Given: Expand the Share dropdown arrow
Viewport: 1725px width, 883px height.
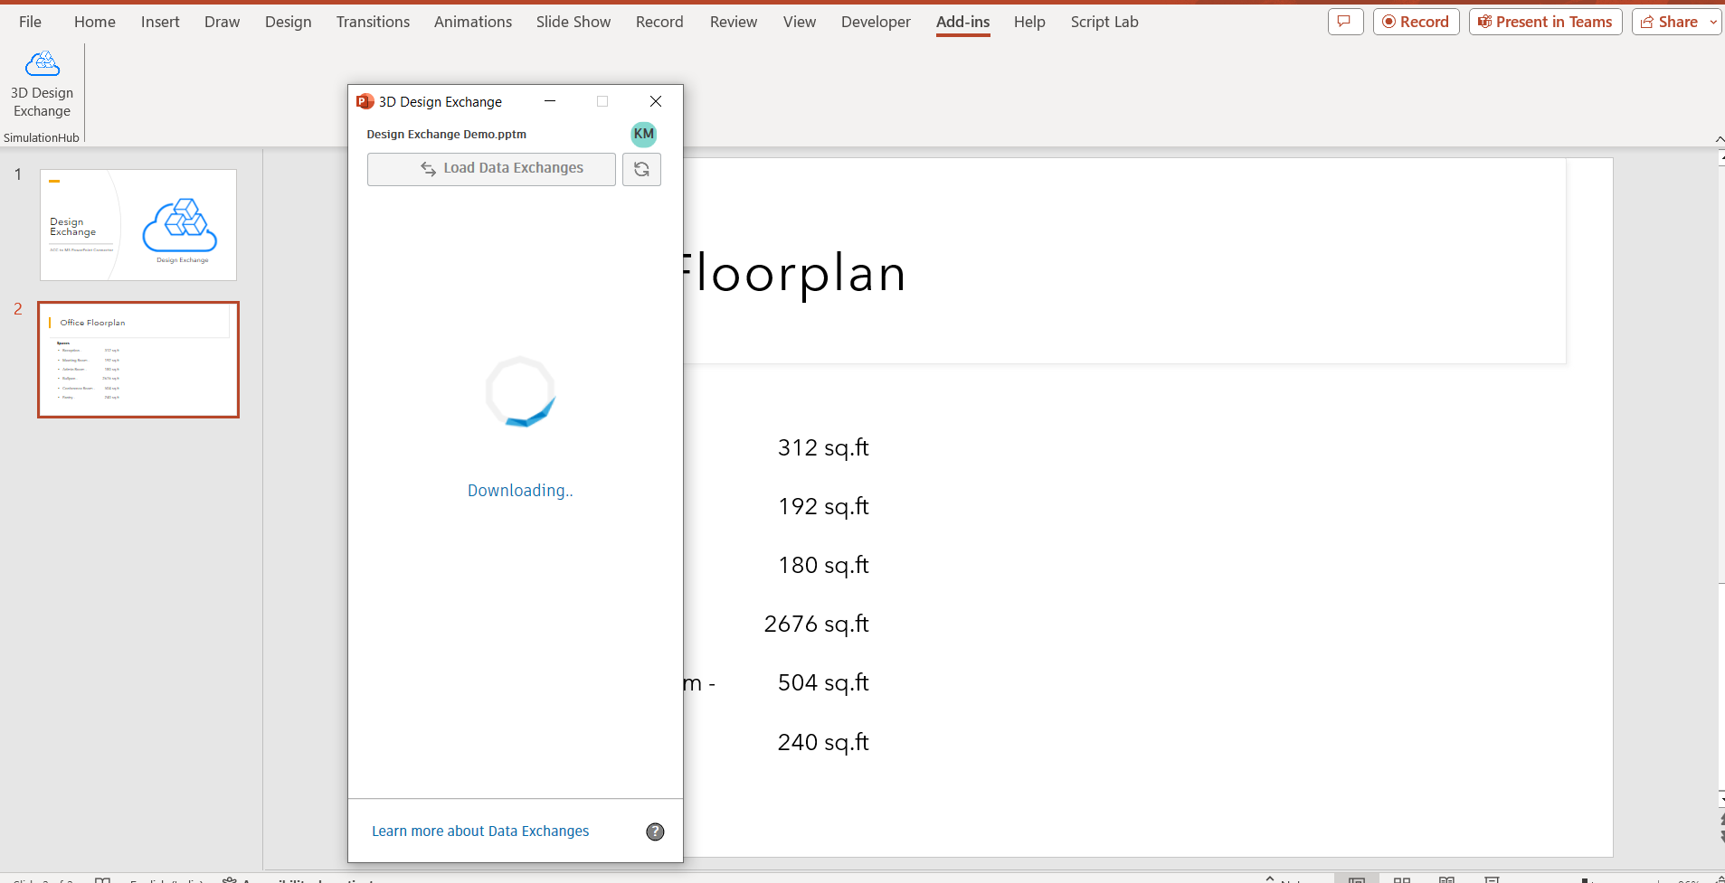Looking at the screenshot, I should pos(1713,22).
